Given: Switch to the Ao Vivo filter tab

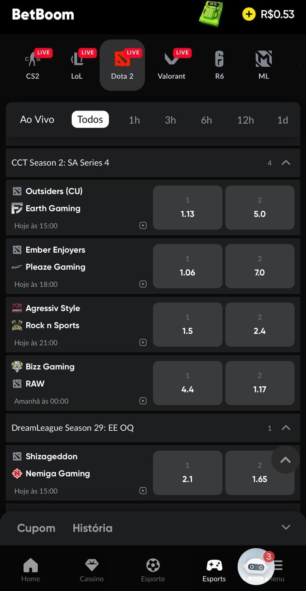Looking at the screenshot, I should tap(37, 119).
